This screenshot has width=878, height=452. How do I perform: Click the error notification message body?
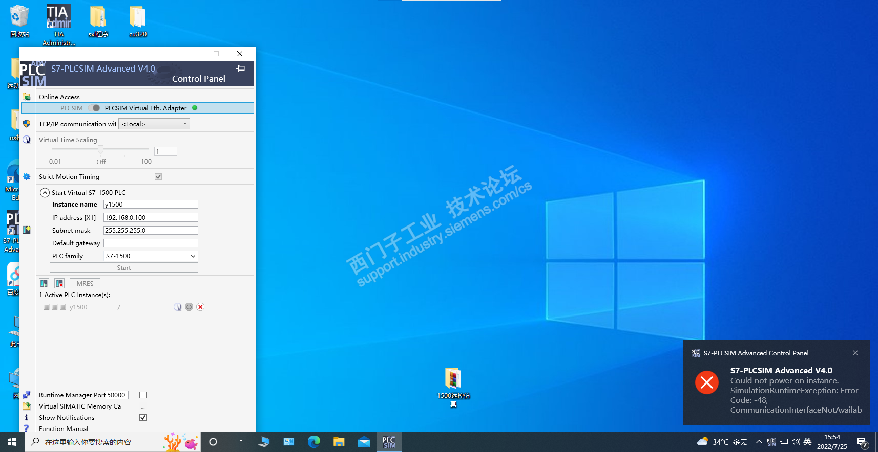pos(796,395)
